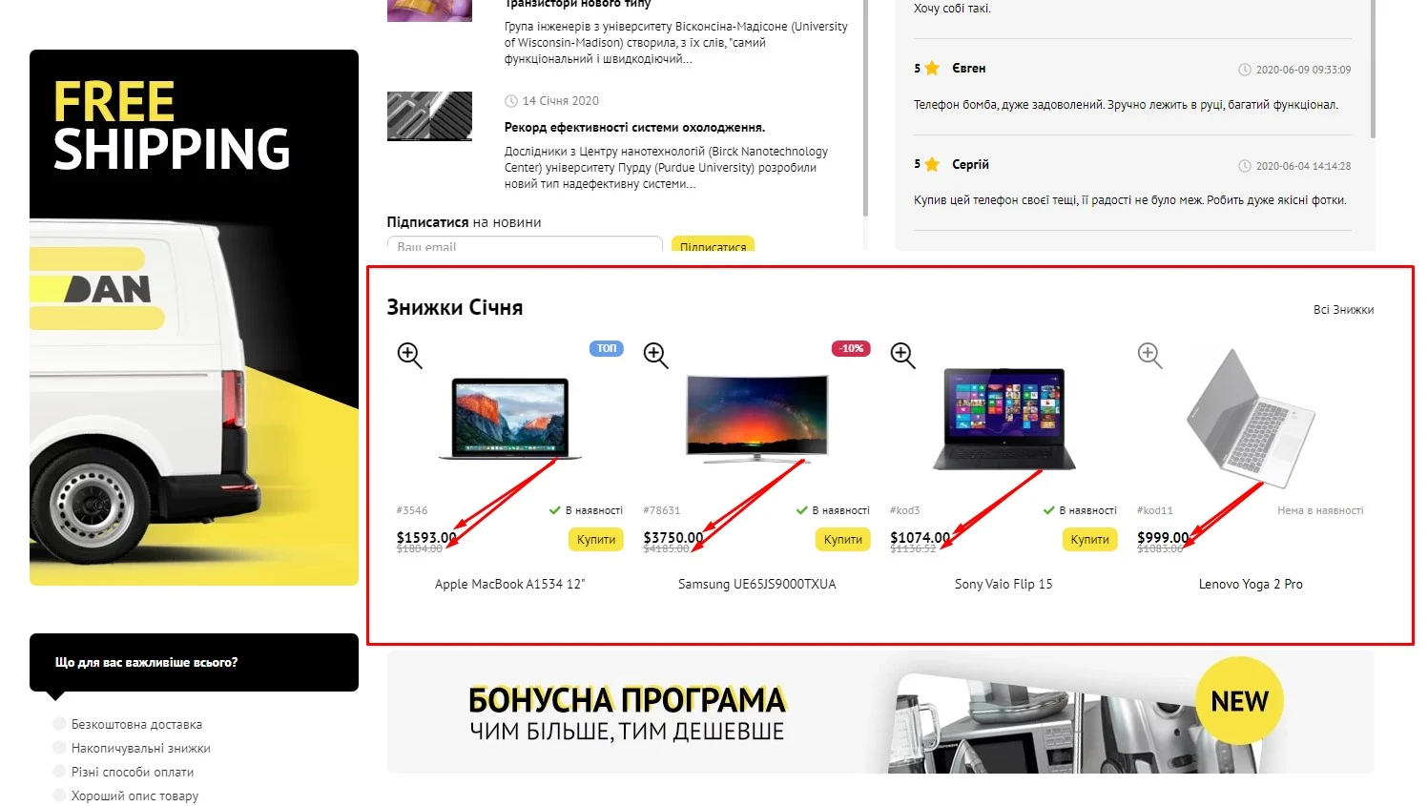The width and height of the screenshot is (1428, 806).
Task: Buy the Apple MacBook A1534
Action: (596, 540)
